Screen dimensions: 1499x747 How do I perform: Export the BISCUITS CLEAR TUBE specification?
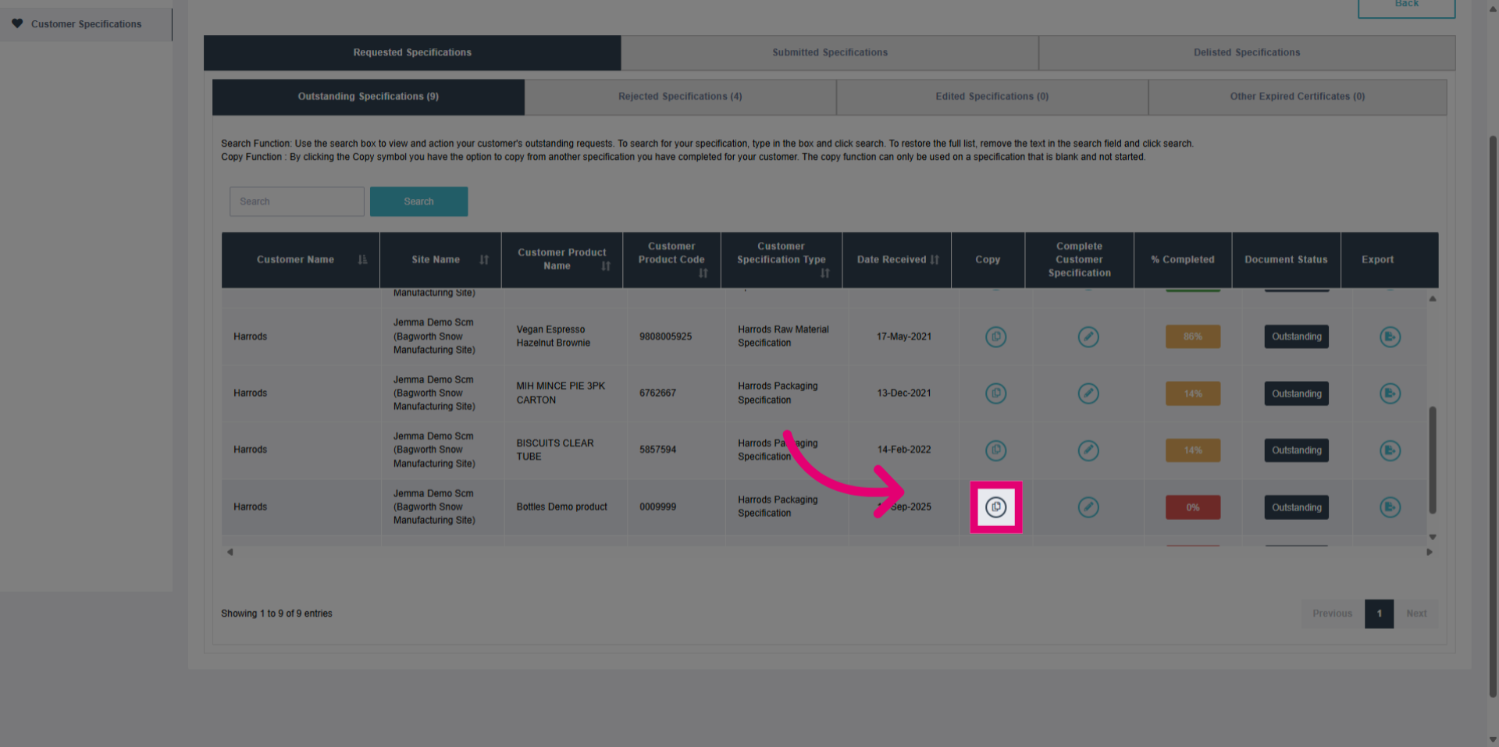(1390, 450)
